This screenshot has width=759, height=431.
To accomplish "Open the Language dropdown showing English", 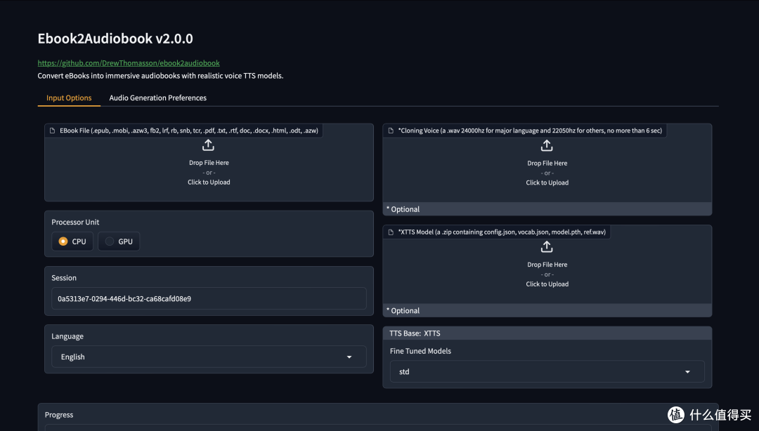I will 209,357.
